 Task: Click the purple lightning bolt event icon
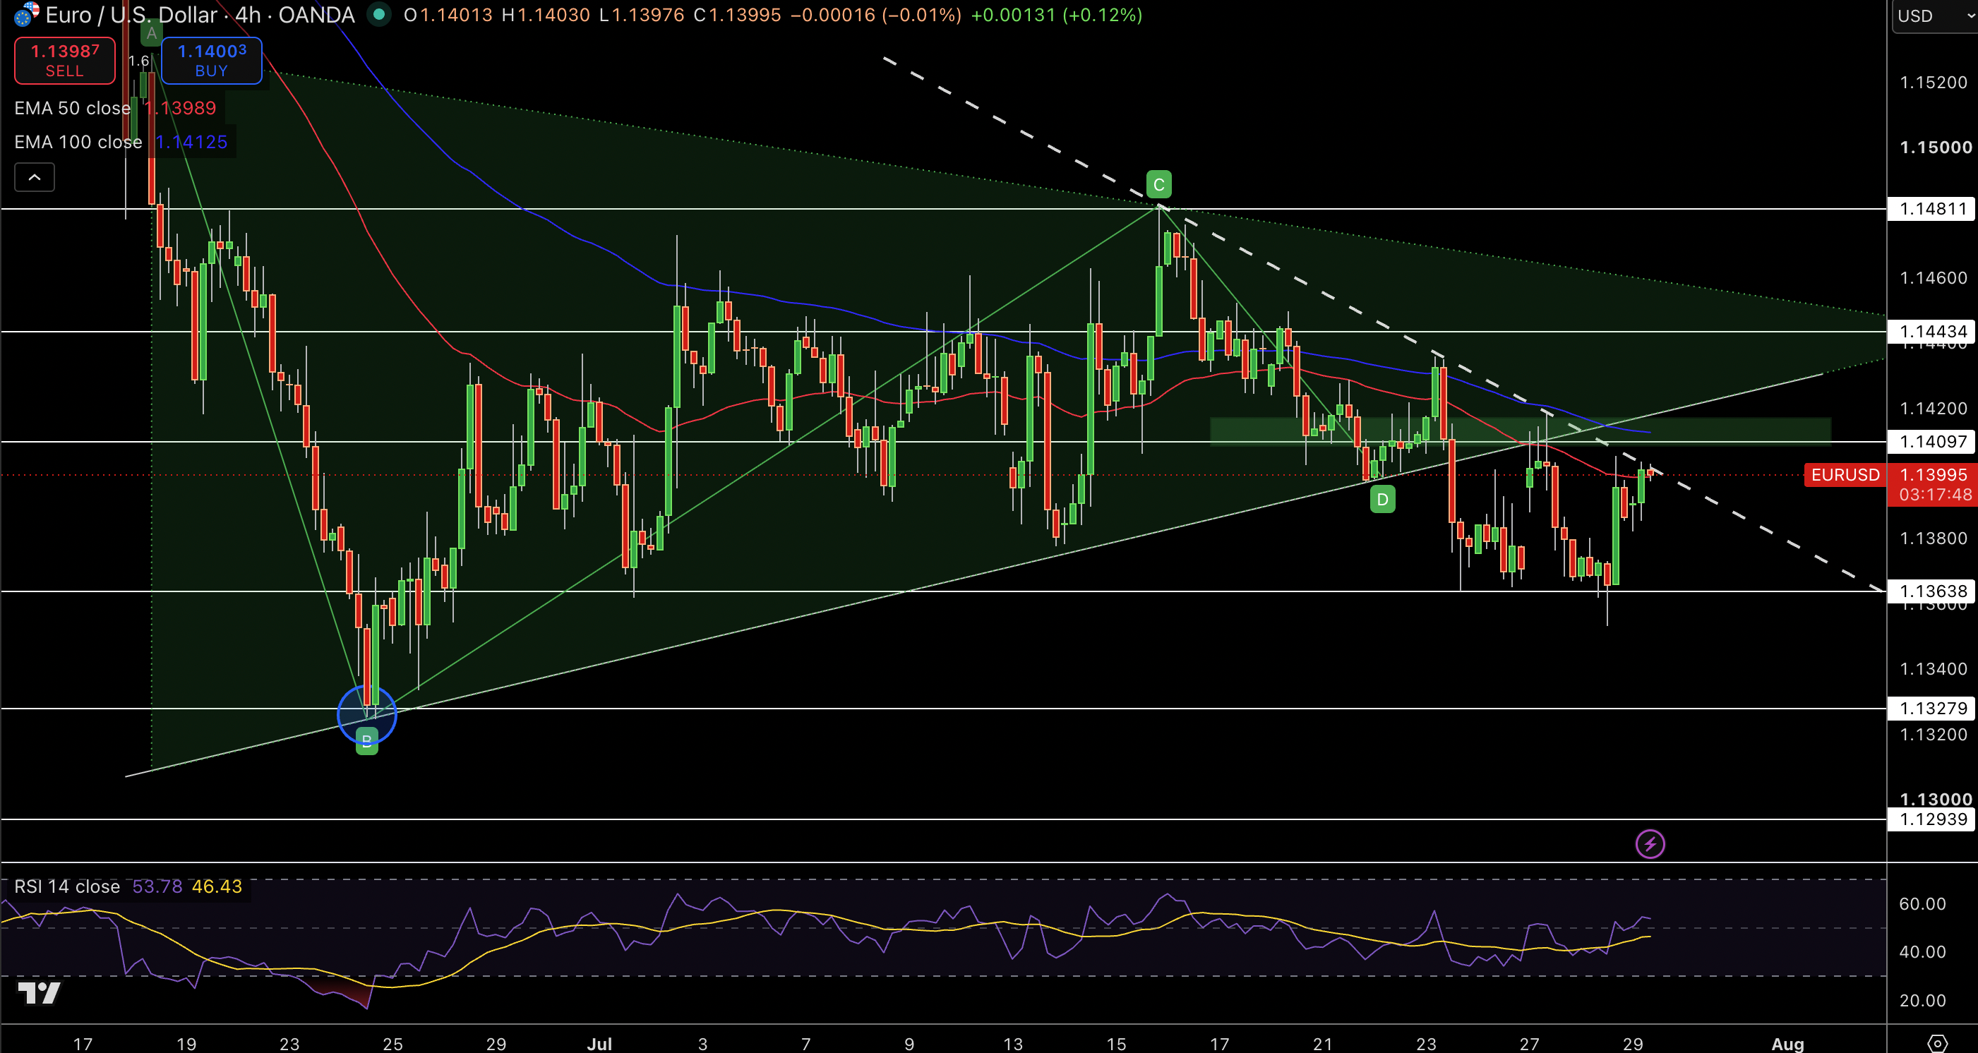(x=1650, y=844)
